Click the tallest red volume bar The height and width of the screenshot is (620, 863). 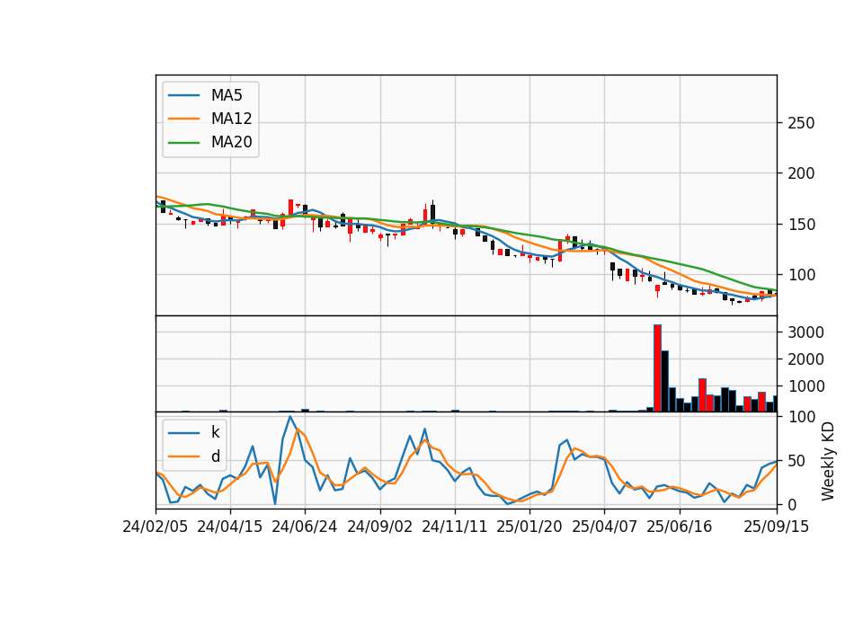click(x=657, y=368)
